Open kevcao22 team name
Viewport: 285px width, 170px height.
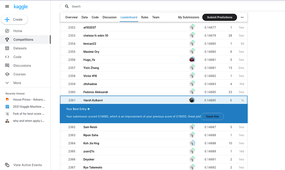point(90,44)
